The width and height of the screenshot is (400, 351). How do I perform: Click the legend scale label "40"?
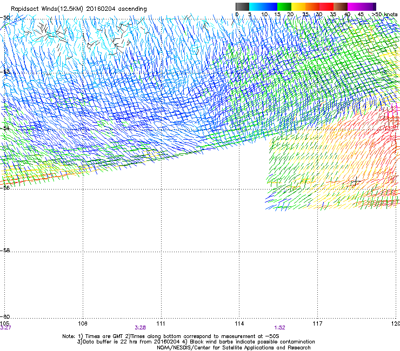(x=347, y=15)
